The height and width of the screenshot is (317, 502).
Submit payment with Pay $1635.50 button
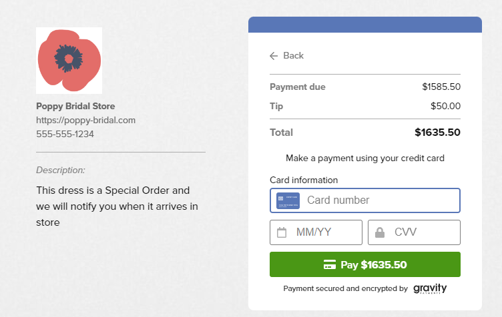(x=365, y=264)
